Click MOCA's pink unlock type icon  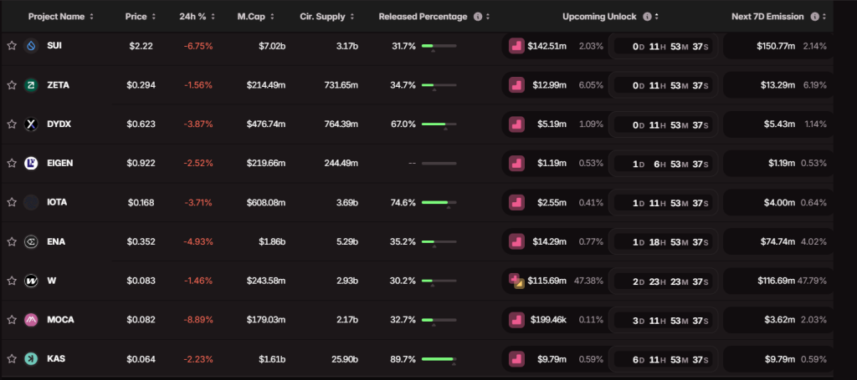[516, 320]
